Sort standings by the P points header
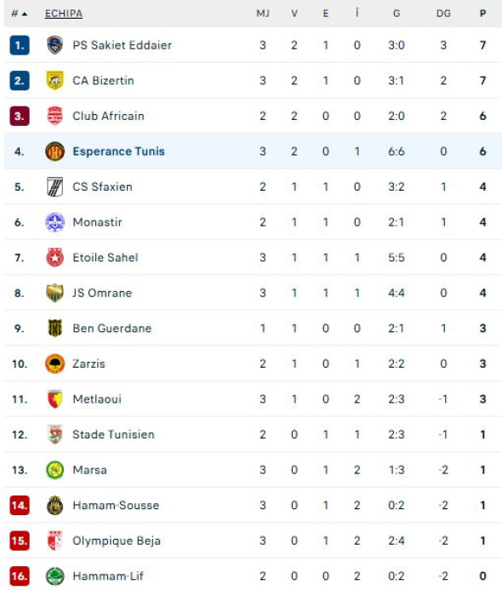The height and width of the screenshot is (590, 502). [482, 14]
